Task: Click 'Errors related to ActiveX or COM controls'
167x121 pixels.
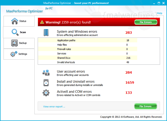Action: (79, 95)
